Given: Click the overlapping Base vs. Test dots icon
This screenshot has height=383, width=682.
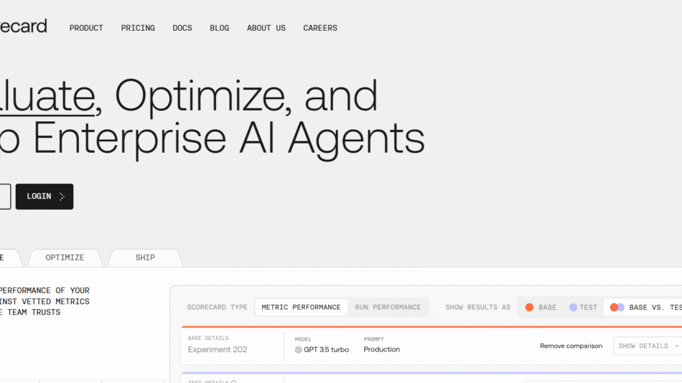Looking at the screenshot, I should coord(617,307).
